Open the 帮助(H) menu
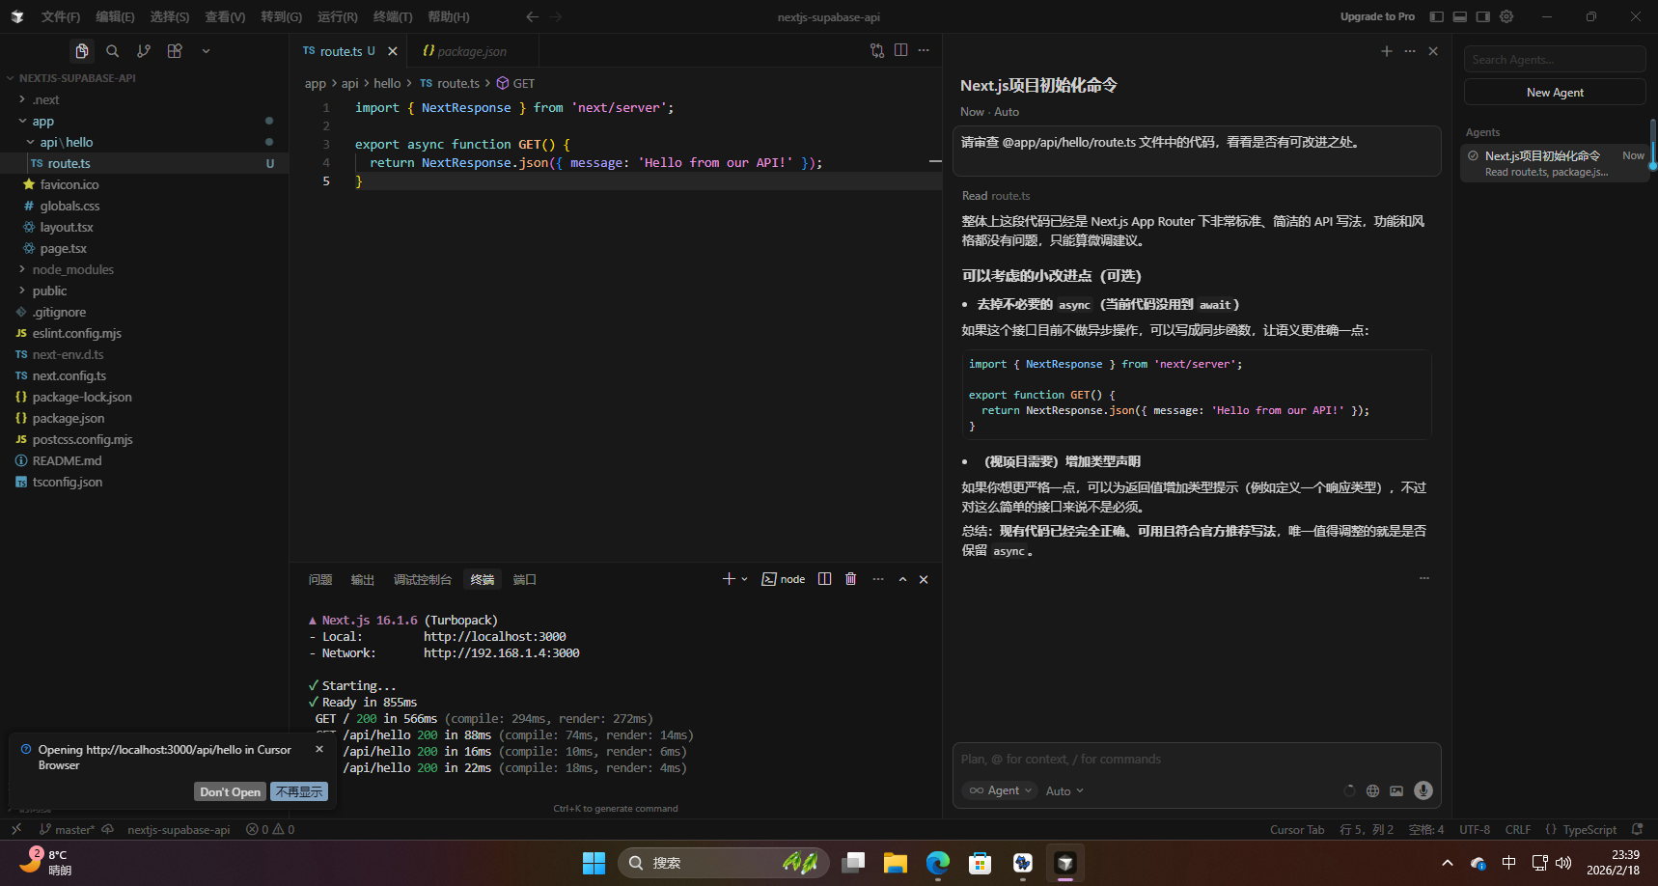The height and width of the screenshot is (886, 1658). pos(449,16)
